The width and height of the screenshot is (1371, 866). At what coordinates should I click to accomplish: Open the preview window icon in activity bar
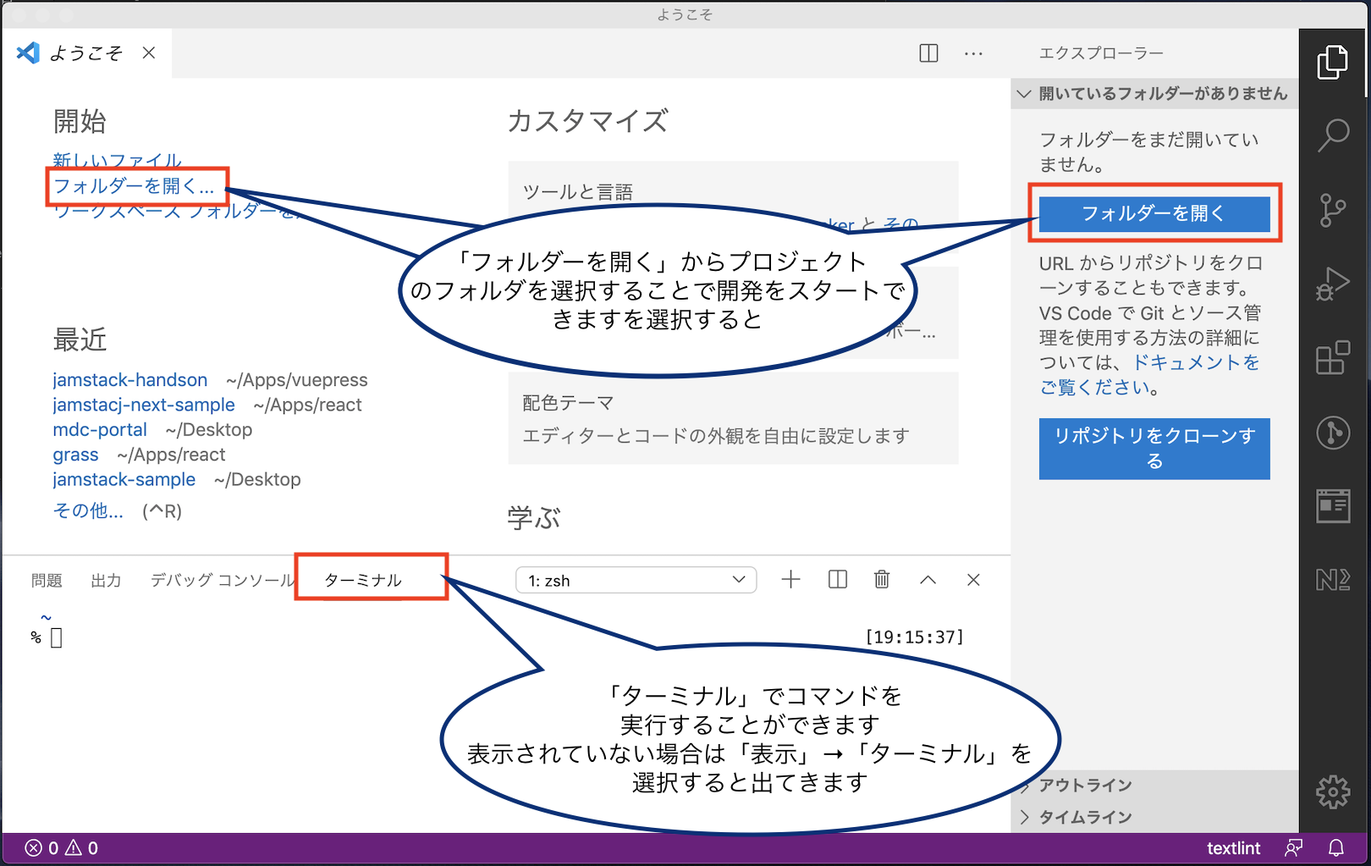tap(1333, 505)
